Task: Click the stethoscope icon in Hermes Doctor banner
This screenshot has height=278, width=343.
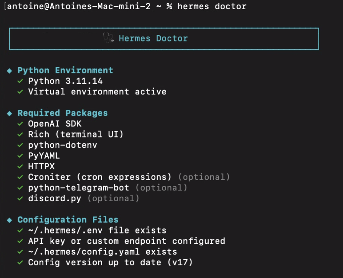Action: click(108, 38)
